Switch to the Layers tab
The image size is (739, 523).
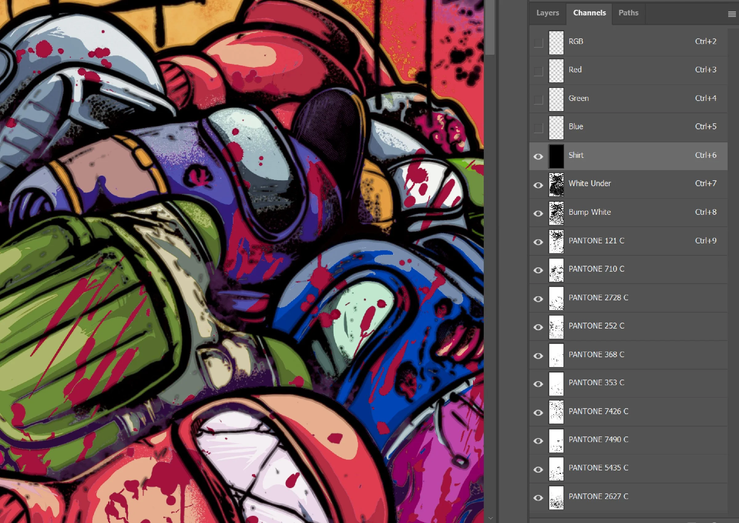coord(547,13)
